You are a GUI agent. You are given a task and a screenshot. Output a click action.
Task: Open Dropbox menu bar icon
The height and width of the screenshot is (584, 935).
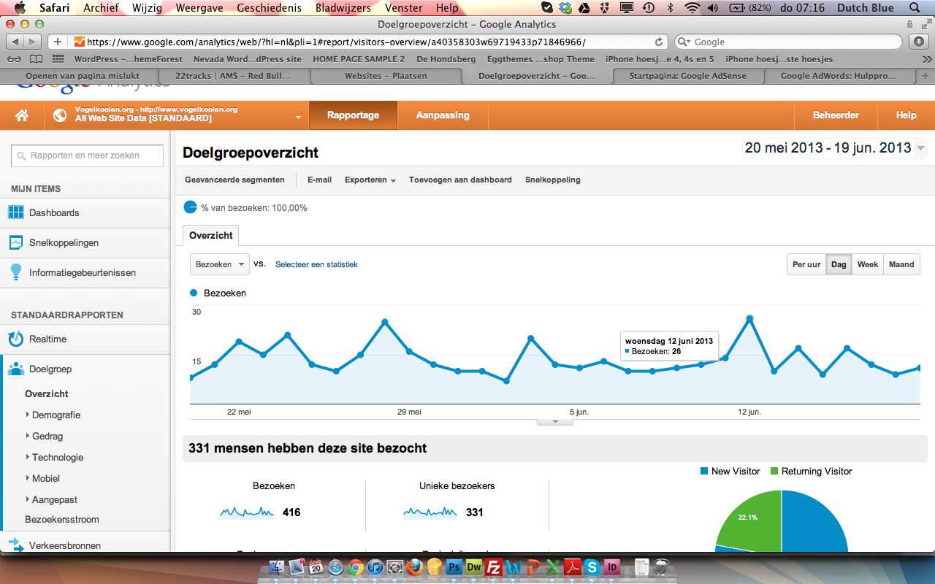click(566, 8)
